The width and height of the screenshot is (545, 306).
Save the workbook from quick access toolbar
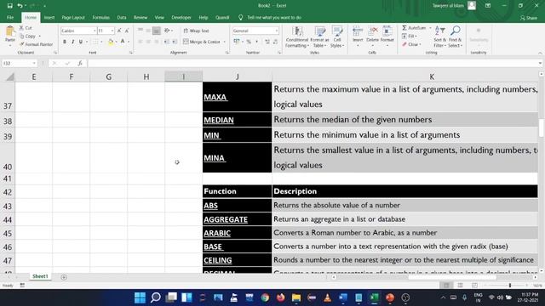(x=9, y=6)
